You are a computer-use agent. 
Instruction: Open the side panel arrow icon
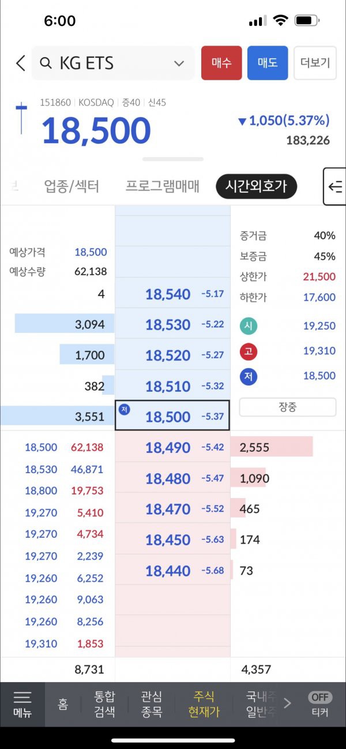point(334,186)
